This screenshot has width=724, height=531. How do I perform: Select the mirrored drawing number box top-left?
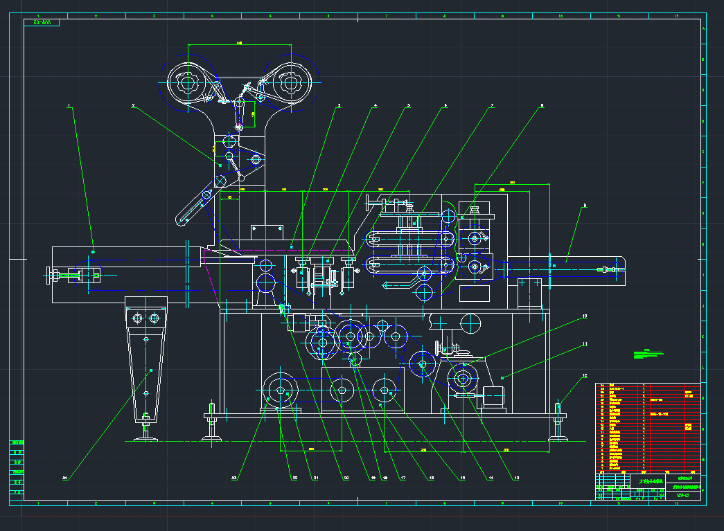(42, 23)
